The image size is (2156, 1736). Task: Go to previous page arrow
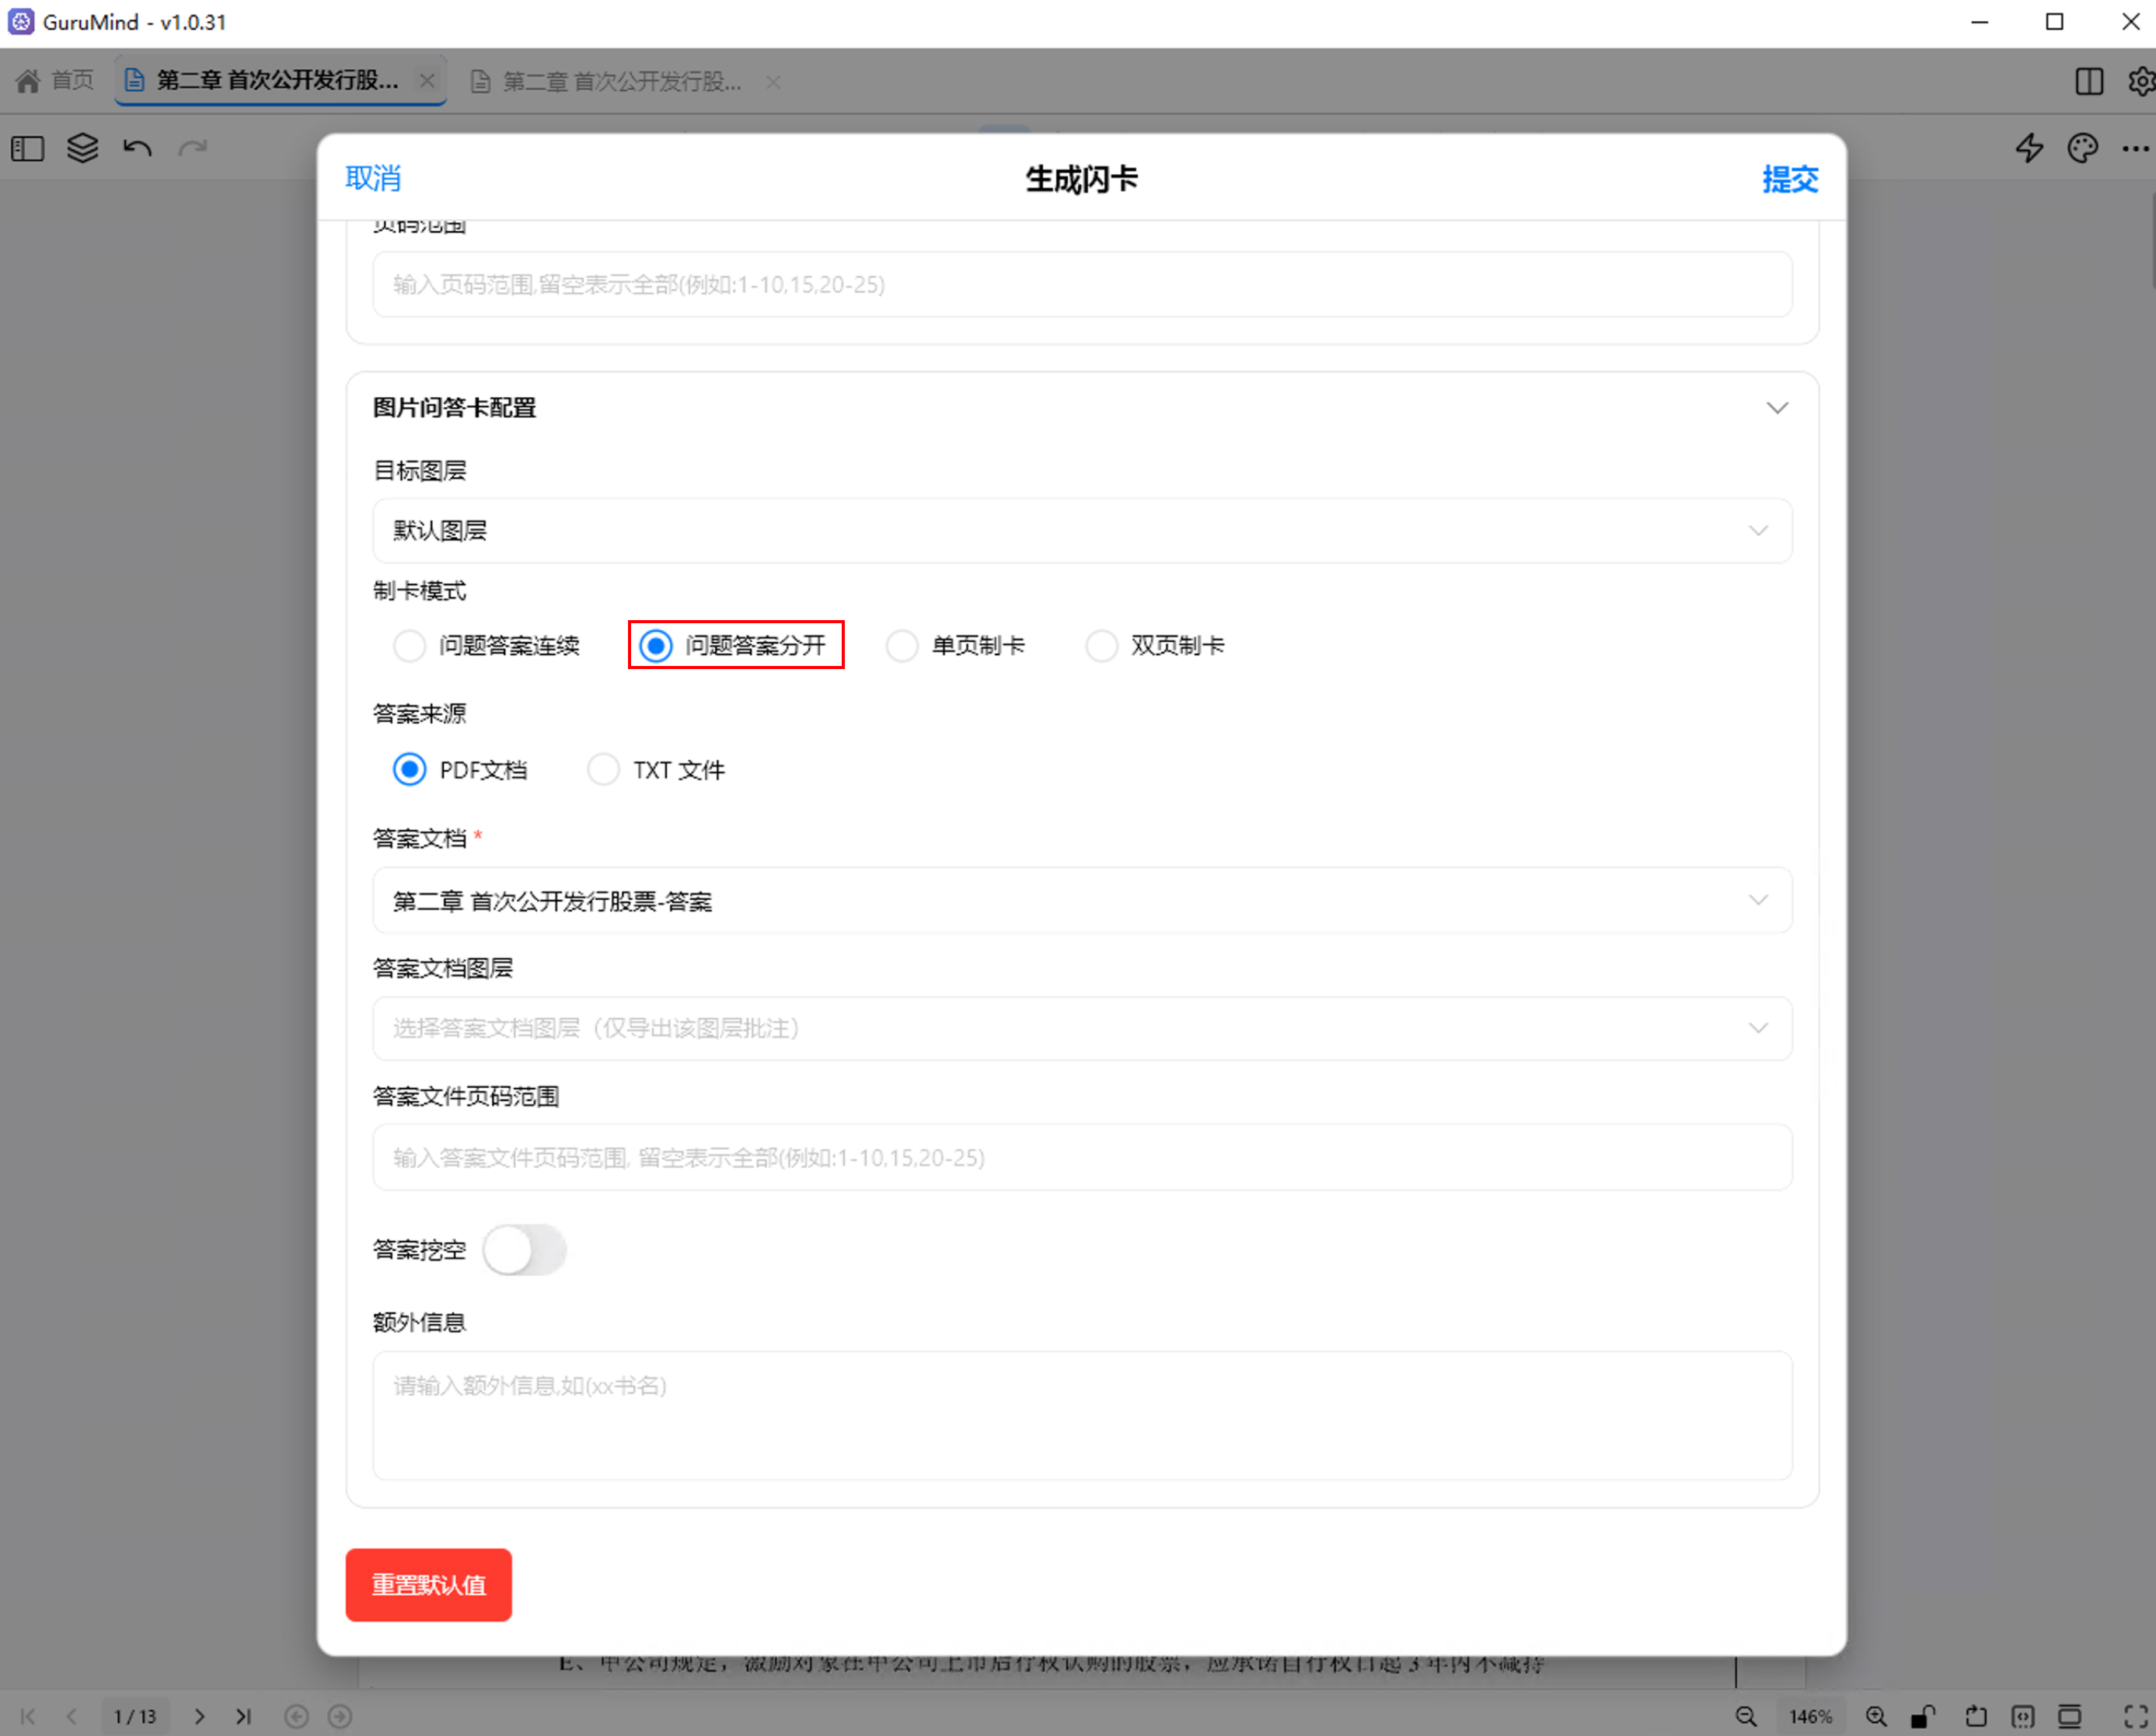72,1716
